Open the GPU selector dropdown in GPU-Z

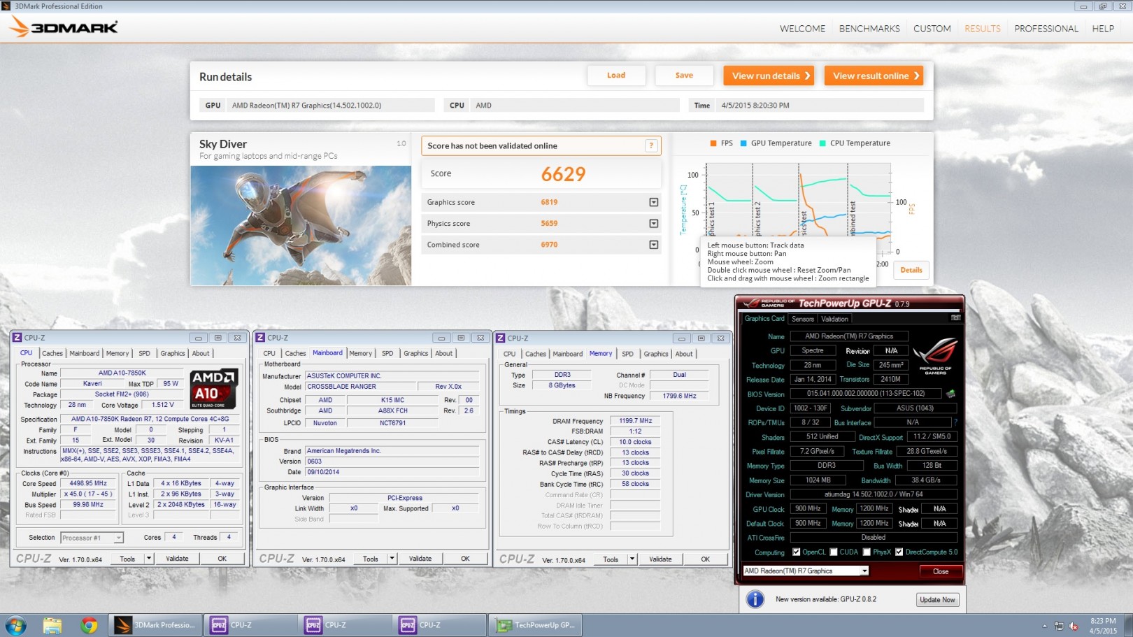(x=864, y=571)
